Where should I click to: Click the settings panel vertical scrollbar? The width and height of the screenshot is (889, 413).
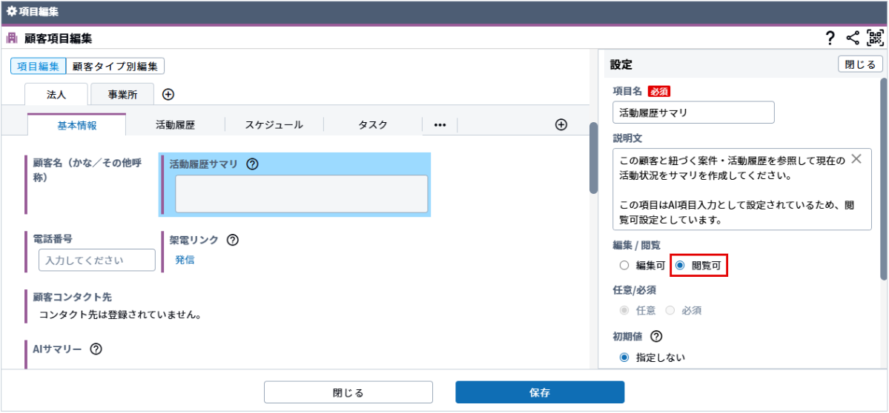[x=884, y=179]
